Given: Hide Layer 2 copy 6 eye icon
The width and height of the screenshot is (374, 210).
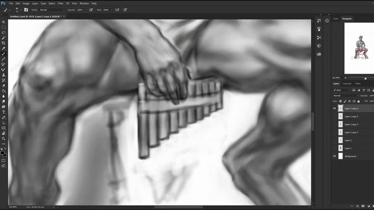Looking at the screenshot, I should [x=334, y=108].
